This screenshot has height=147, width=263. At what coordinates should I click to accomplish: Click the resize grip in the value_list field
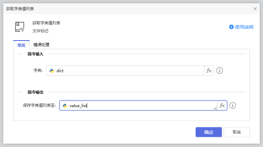[215, 108]
